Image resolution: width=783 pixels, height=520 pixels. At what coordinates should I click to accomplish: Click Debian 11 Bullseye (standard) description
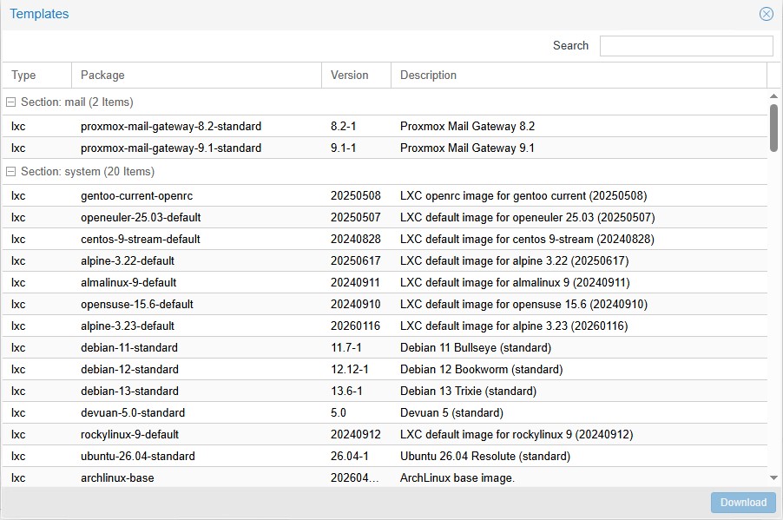coord(476,348)
